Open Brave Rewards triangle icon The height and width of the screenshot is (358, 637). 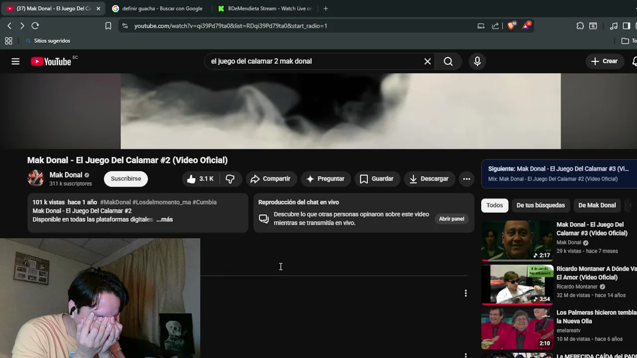[x=527, y=25]
